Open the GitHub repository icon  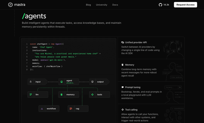[160, 5]
